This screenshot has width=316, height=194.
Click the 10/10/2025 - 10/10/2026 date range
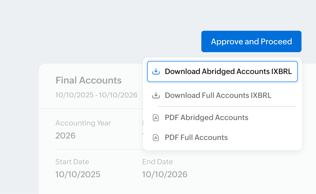(x=96, y=95)
